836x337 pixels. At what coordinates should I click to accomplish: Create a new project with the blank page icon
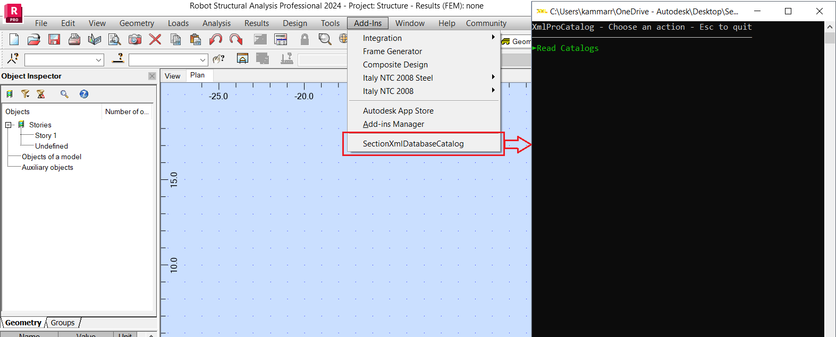pos(14,39)
